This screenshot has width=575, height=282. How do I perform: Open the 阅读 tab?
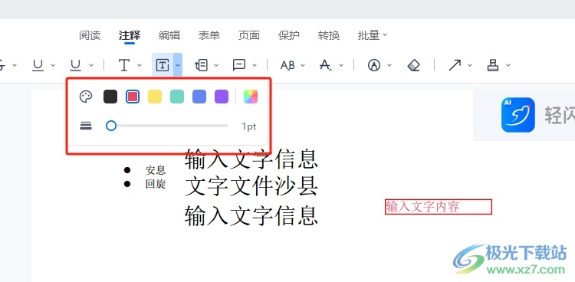(x=90, y=35)
